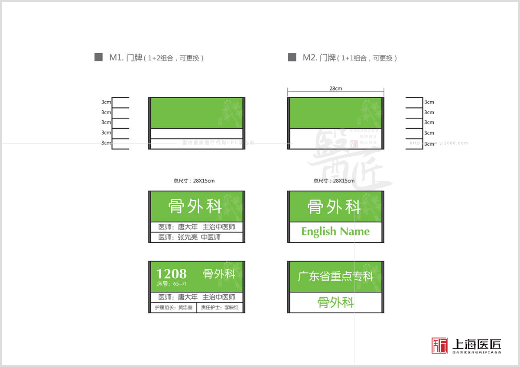Select the row 医师：唐大年 主治中医师 in first M1 sign
The height and width of the screenshot is (367, 520).
(x=197, y=227)
